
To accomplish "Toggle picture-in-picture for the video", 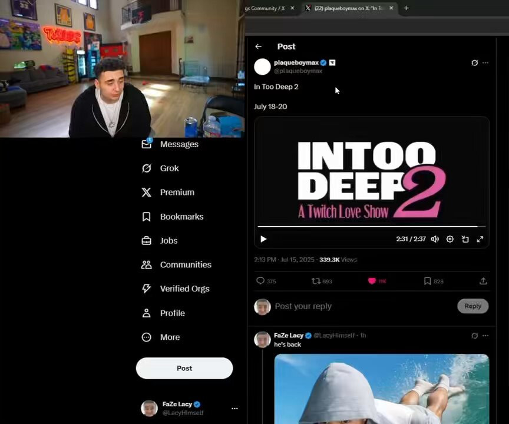I will (465, 239).
